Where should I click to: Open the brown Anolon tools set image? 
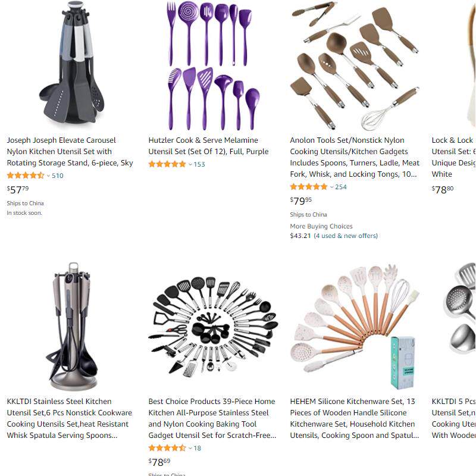pos(355,65)
